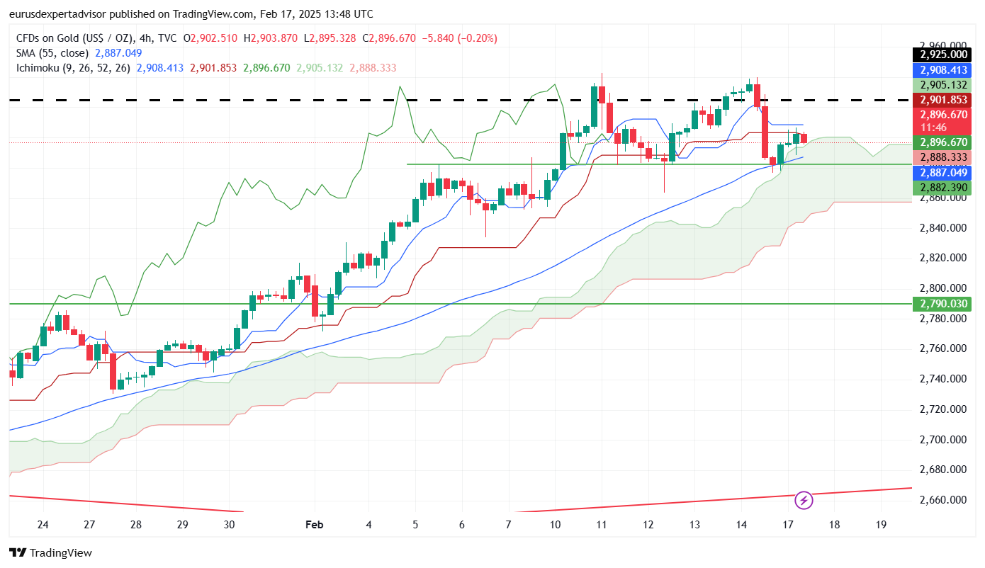
Task: Click the date 14 on the time axis
Action: (741, 525)
